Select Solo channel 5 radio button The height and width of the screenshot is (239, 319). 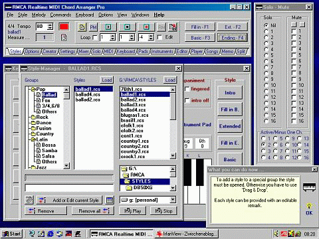266,55
